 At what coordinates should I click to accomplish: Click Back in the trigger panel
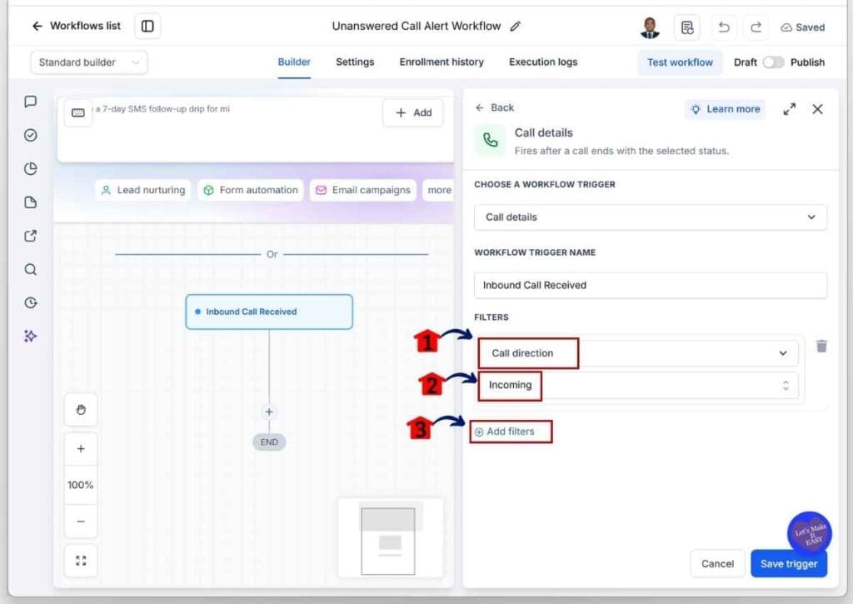494,107
